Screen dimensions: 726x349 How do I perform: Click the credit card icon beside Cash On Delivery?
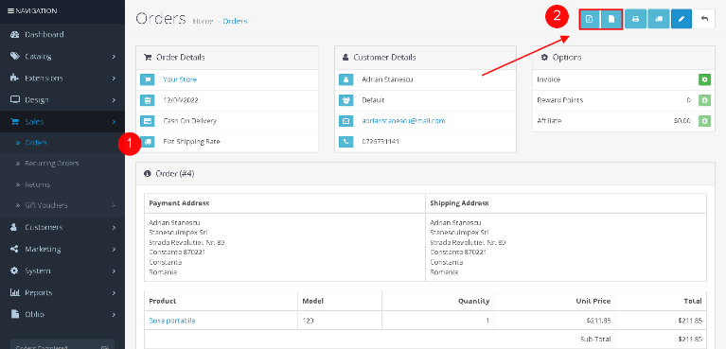[x=148, y=121]
